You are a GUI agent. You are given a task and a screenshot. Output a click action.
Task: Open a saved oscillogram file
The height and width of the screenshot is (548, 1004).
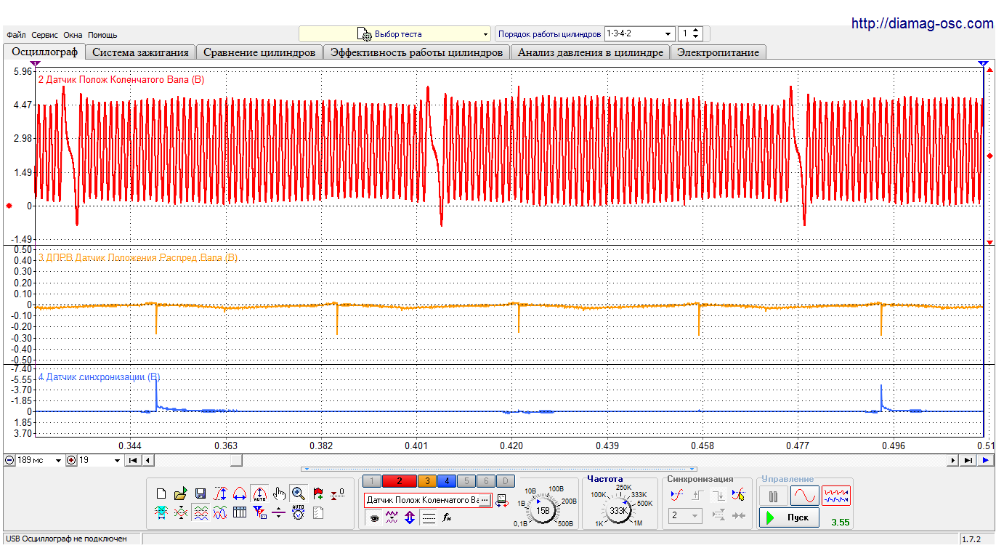pyautogui.click(x=181, y=493)
